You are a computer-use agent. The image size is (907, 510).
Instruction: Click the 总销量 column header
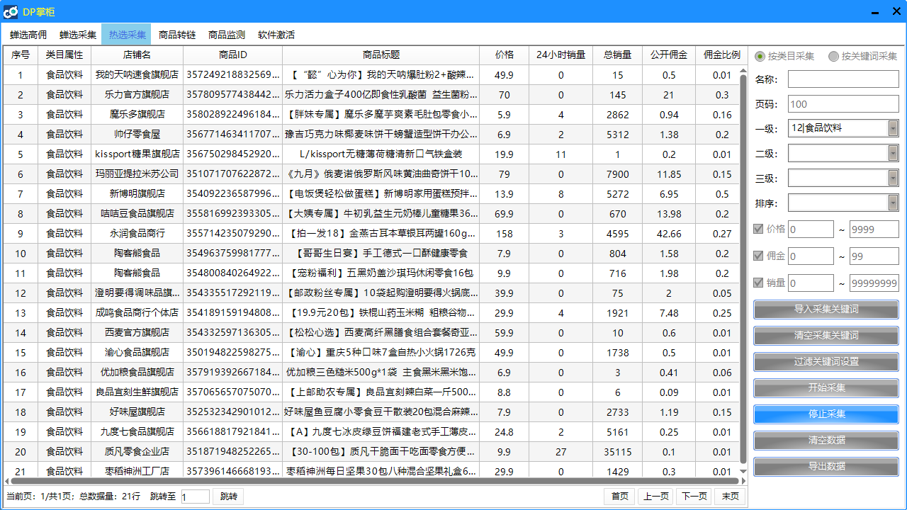pos(617,55)
